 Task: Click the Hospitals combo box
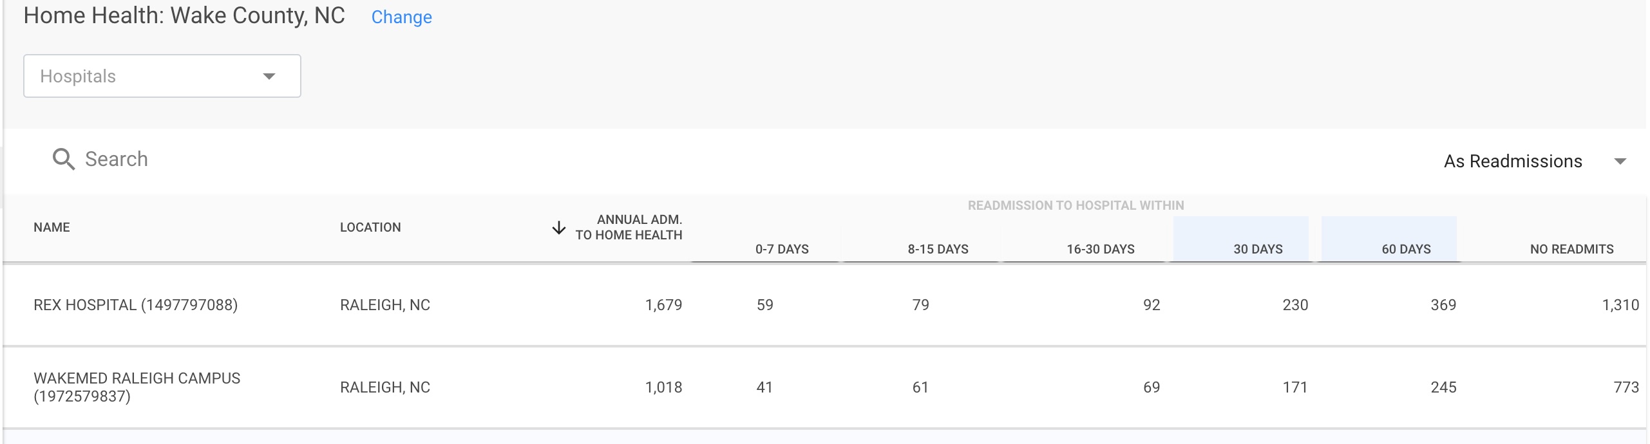(162, 76)
